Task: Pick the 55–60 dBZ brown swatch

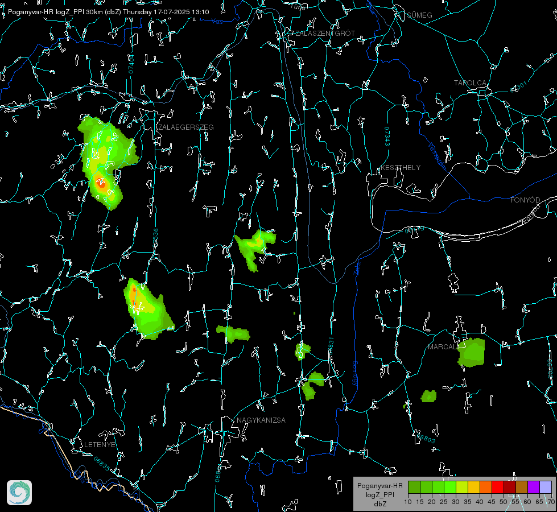Action: pyautogui.click(x=522, y=487)
